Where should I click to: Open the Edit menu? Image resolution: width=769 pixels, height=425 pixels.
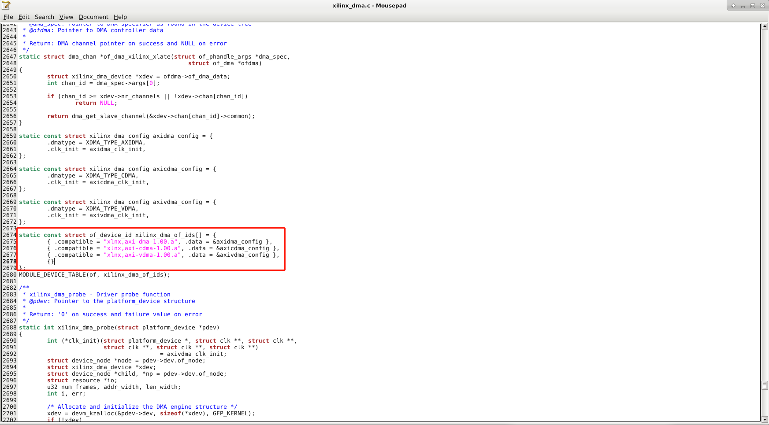pos(24,17)
